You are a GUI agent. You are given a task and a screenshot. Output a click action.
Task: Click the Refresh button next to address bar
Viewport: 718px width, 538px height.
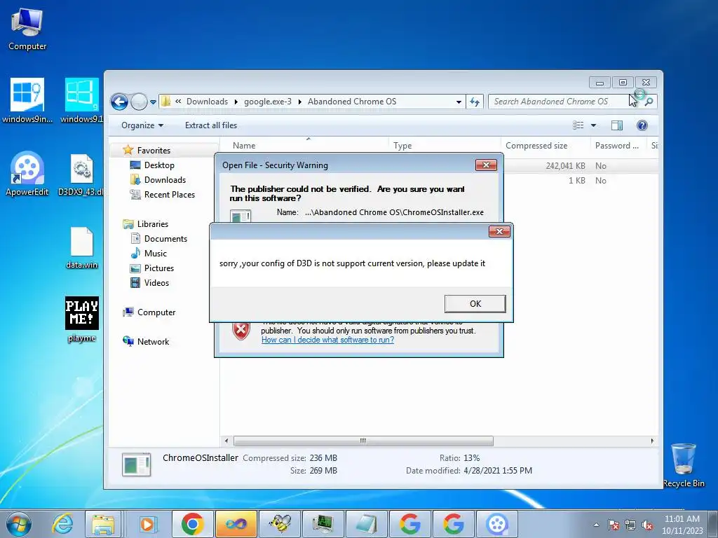[475, 102]
